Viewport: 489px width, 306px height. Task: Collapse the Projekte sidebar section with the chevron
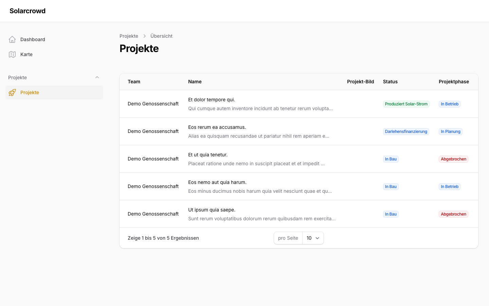click(x=97, y=77)
